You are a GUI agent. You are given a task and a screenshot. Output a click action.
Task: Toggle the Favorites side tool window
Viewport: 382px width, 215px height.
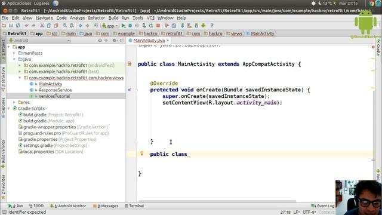tap(3, 187)
